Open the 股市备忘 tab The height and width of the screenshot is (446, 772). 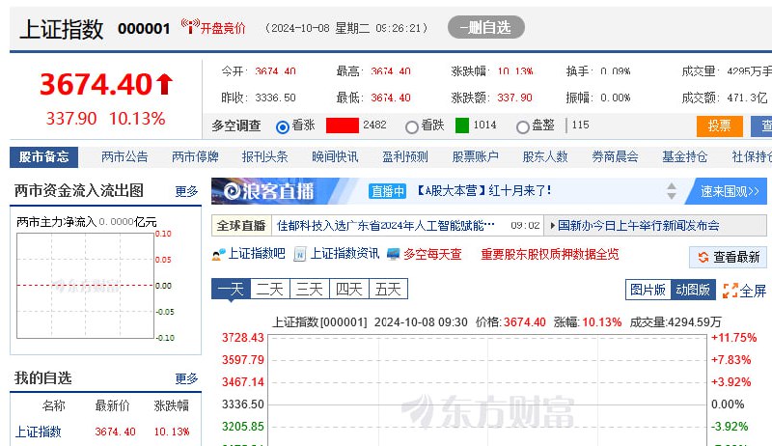pos(43,157)
